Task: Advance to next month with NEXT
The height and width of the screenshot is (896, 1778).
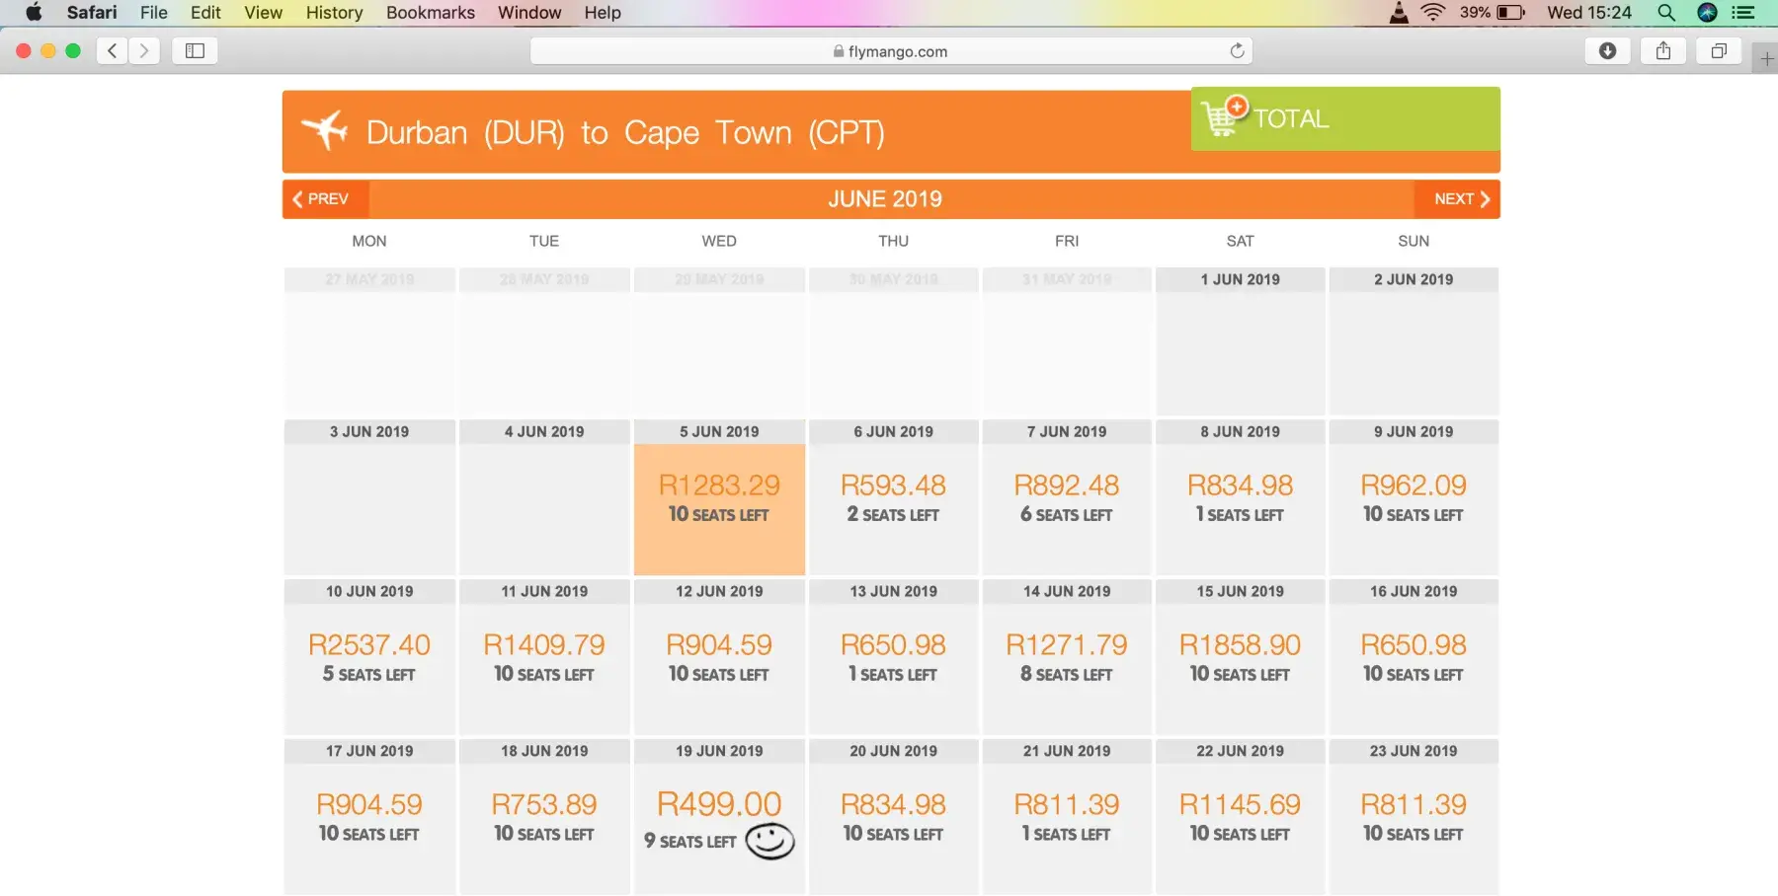Action: pos(1460,199)
